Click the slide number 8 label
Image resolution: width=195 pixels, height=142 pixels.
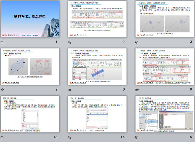tap(124, 89)
